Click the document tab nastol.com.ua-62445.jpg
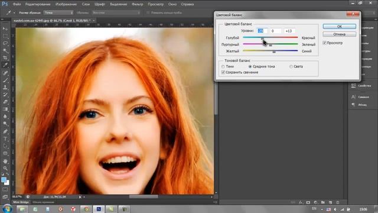 52,21
